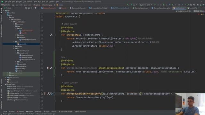Click gutter dependency icon on line 26
This screenshot has width=205, height=115.
[51, 35]
